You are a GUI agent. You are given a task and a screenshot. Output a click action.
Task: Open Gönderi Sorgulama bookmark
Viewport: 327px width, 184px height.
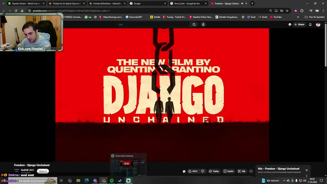227,17
